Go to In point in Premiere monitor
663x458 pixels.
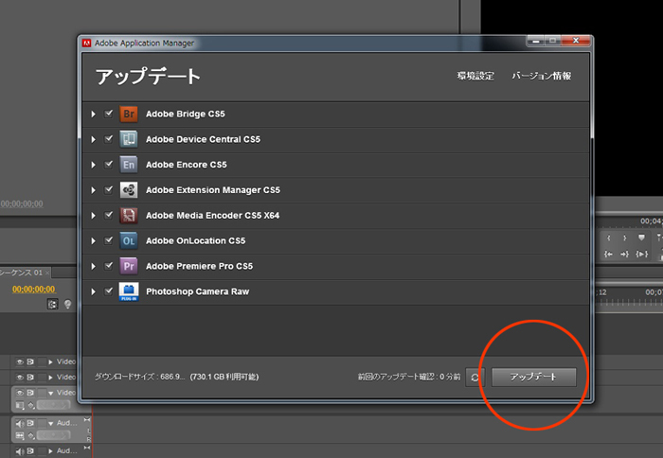point(608,254)
